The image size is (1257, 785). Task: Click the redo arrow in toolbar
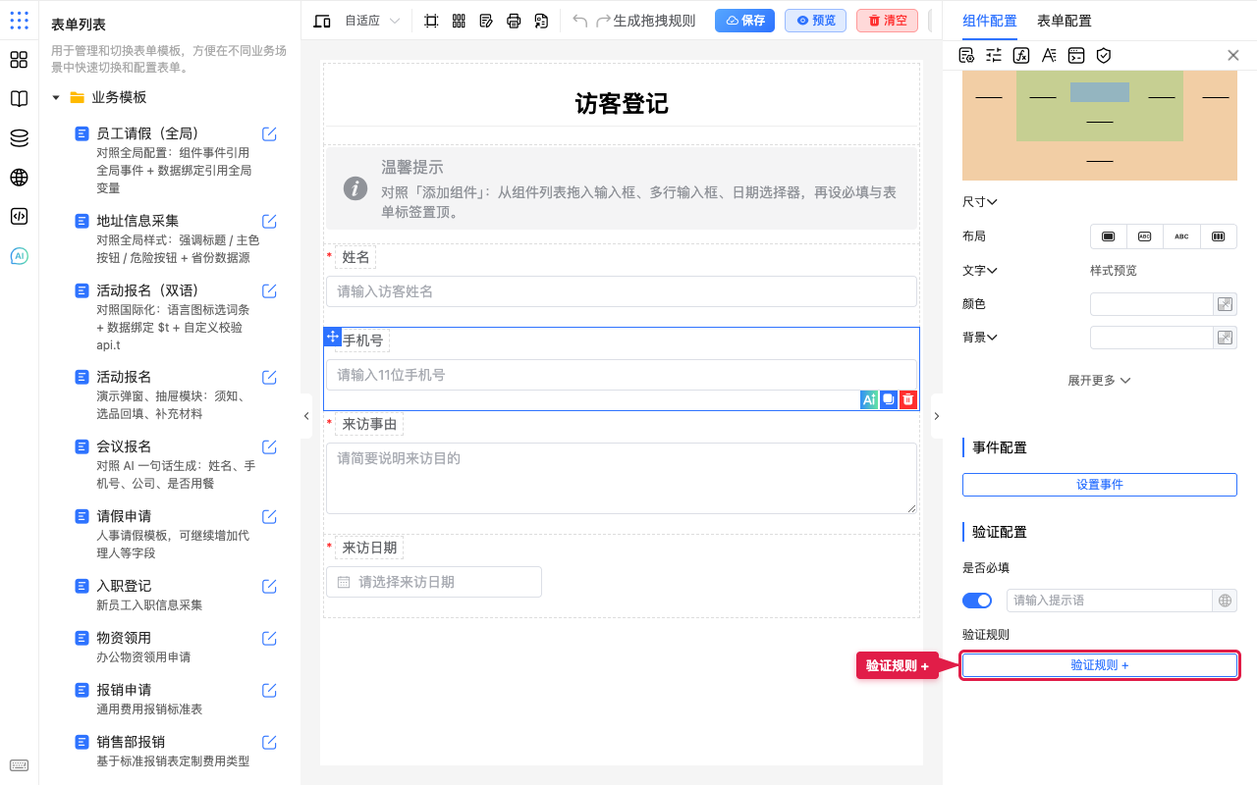tap(603, 21)
